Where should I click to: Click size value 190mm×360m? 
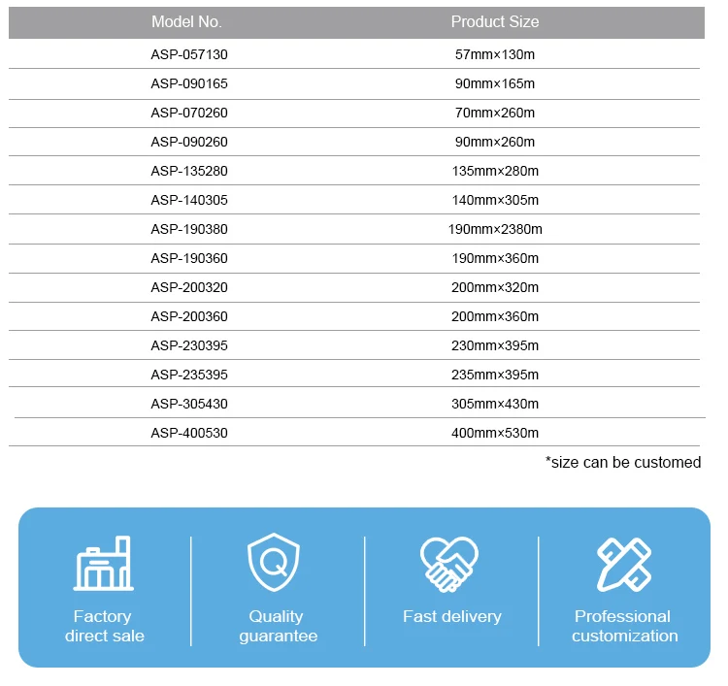coord(495,258)
